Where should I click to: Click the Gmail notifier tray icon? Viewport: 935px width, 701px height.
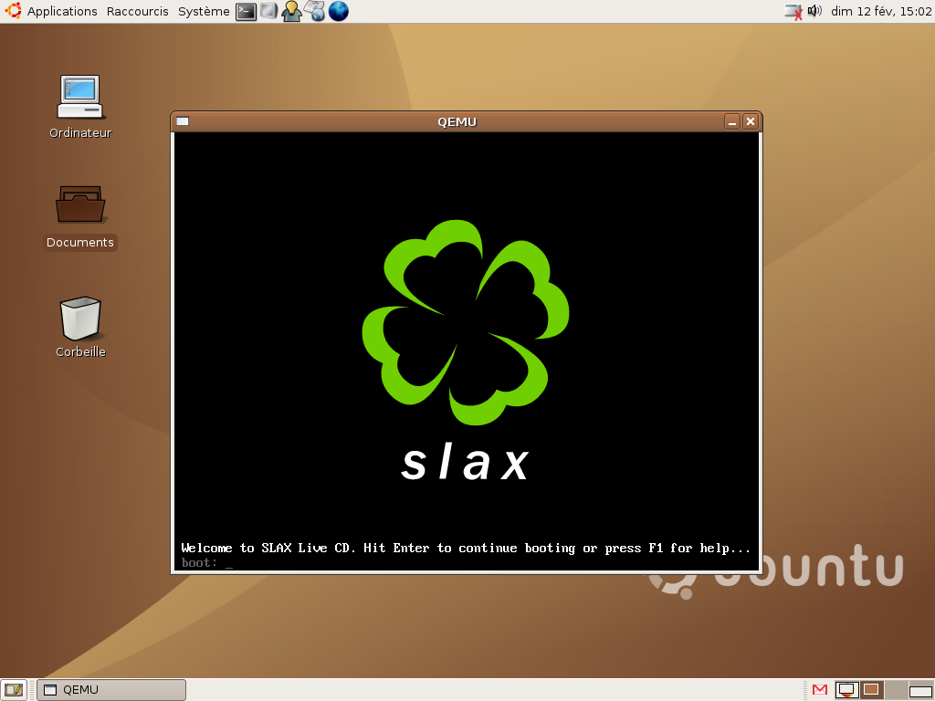click(x=820, y=690)
